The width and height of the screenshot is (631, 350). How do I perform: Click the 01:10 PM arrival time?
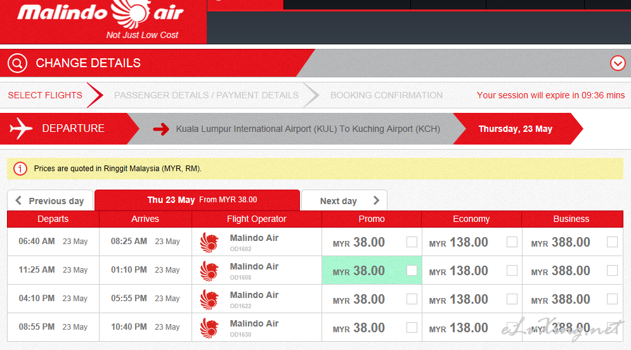[x=129, y=270]
